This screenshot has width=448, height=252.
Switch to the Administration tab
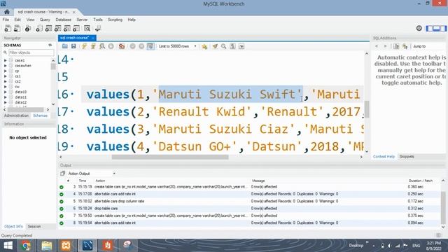(x=16, y=115)
